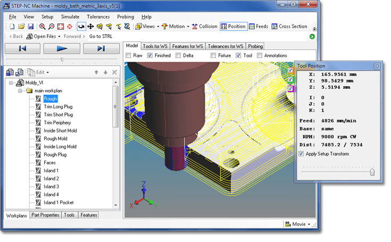This screenshot has width=391, height=242.
Task: Open the Probing menu
Action: (x=126, y=16)
